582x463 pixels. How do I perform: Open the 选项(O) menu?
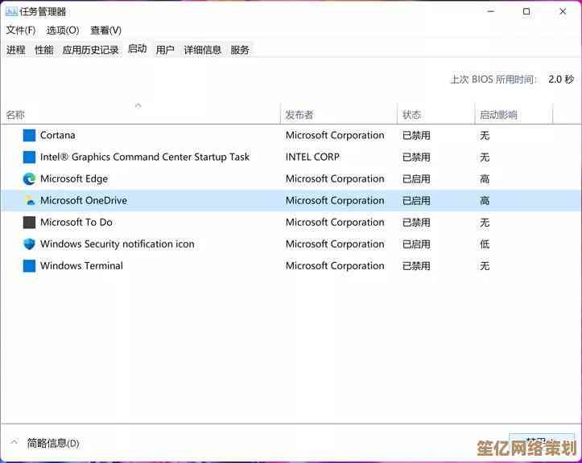point(63,30)
